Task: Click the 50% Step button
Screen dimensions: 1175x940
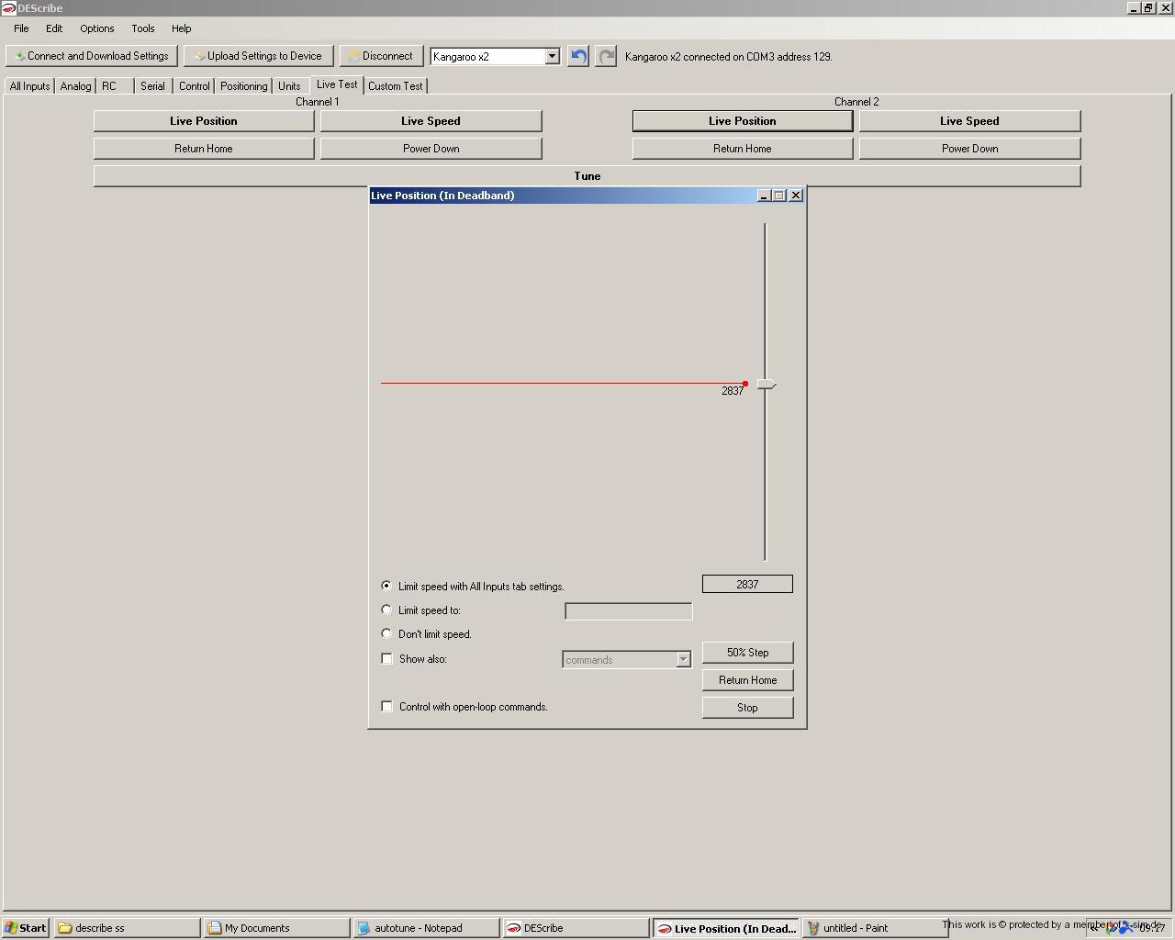Action: pos(747,653)
